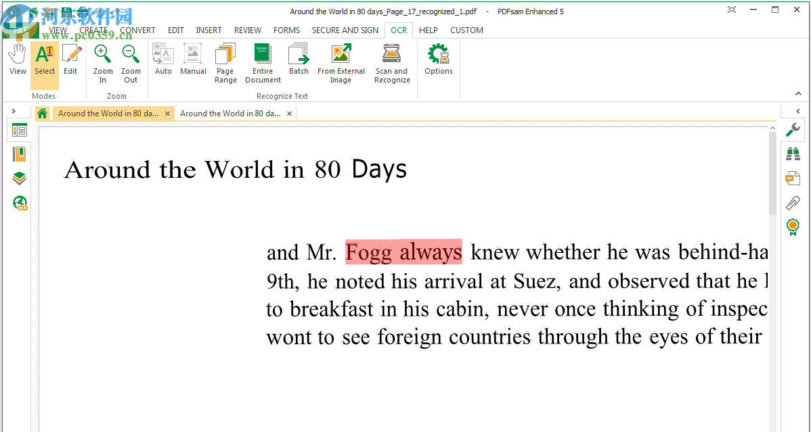
Task: Run OCR on Entire Document
Action: pyautogui.click(x=263, y=64)
